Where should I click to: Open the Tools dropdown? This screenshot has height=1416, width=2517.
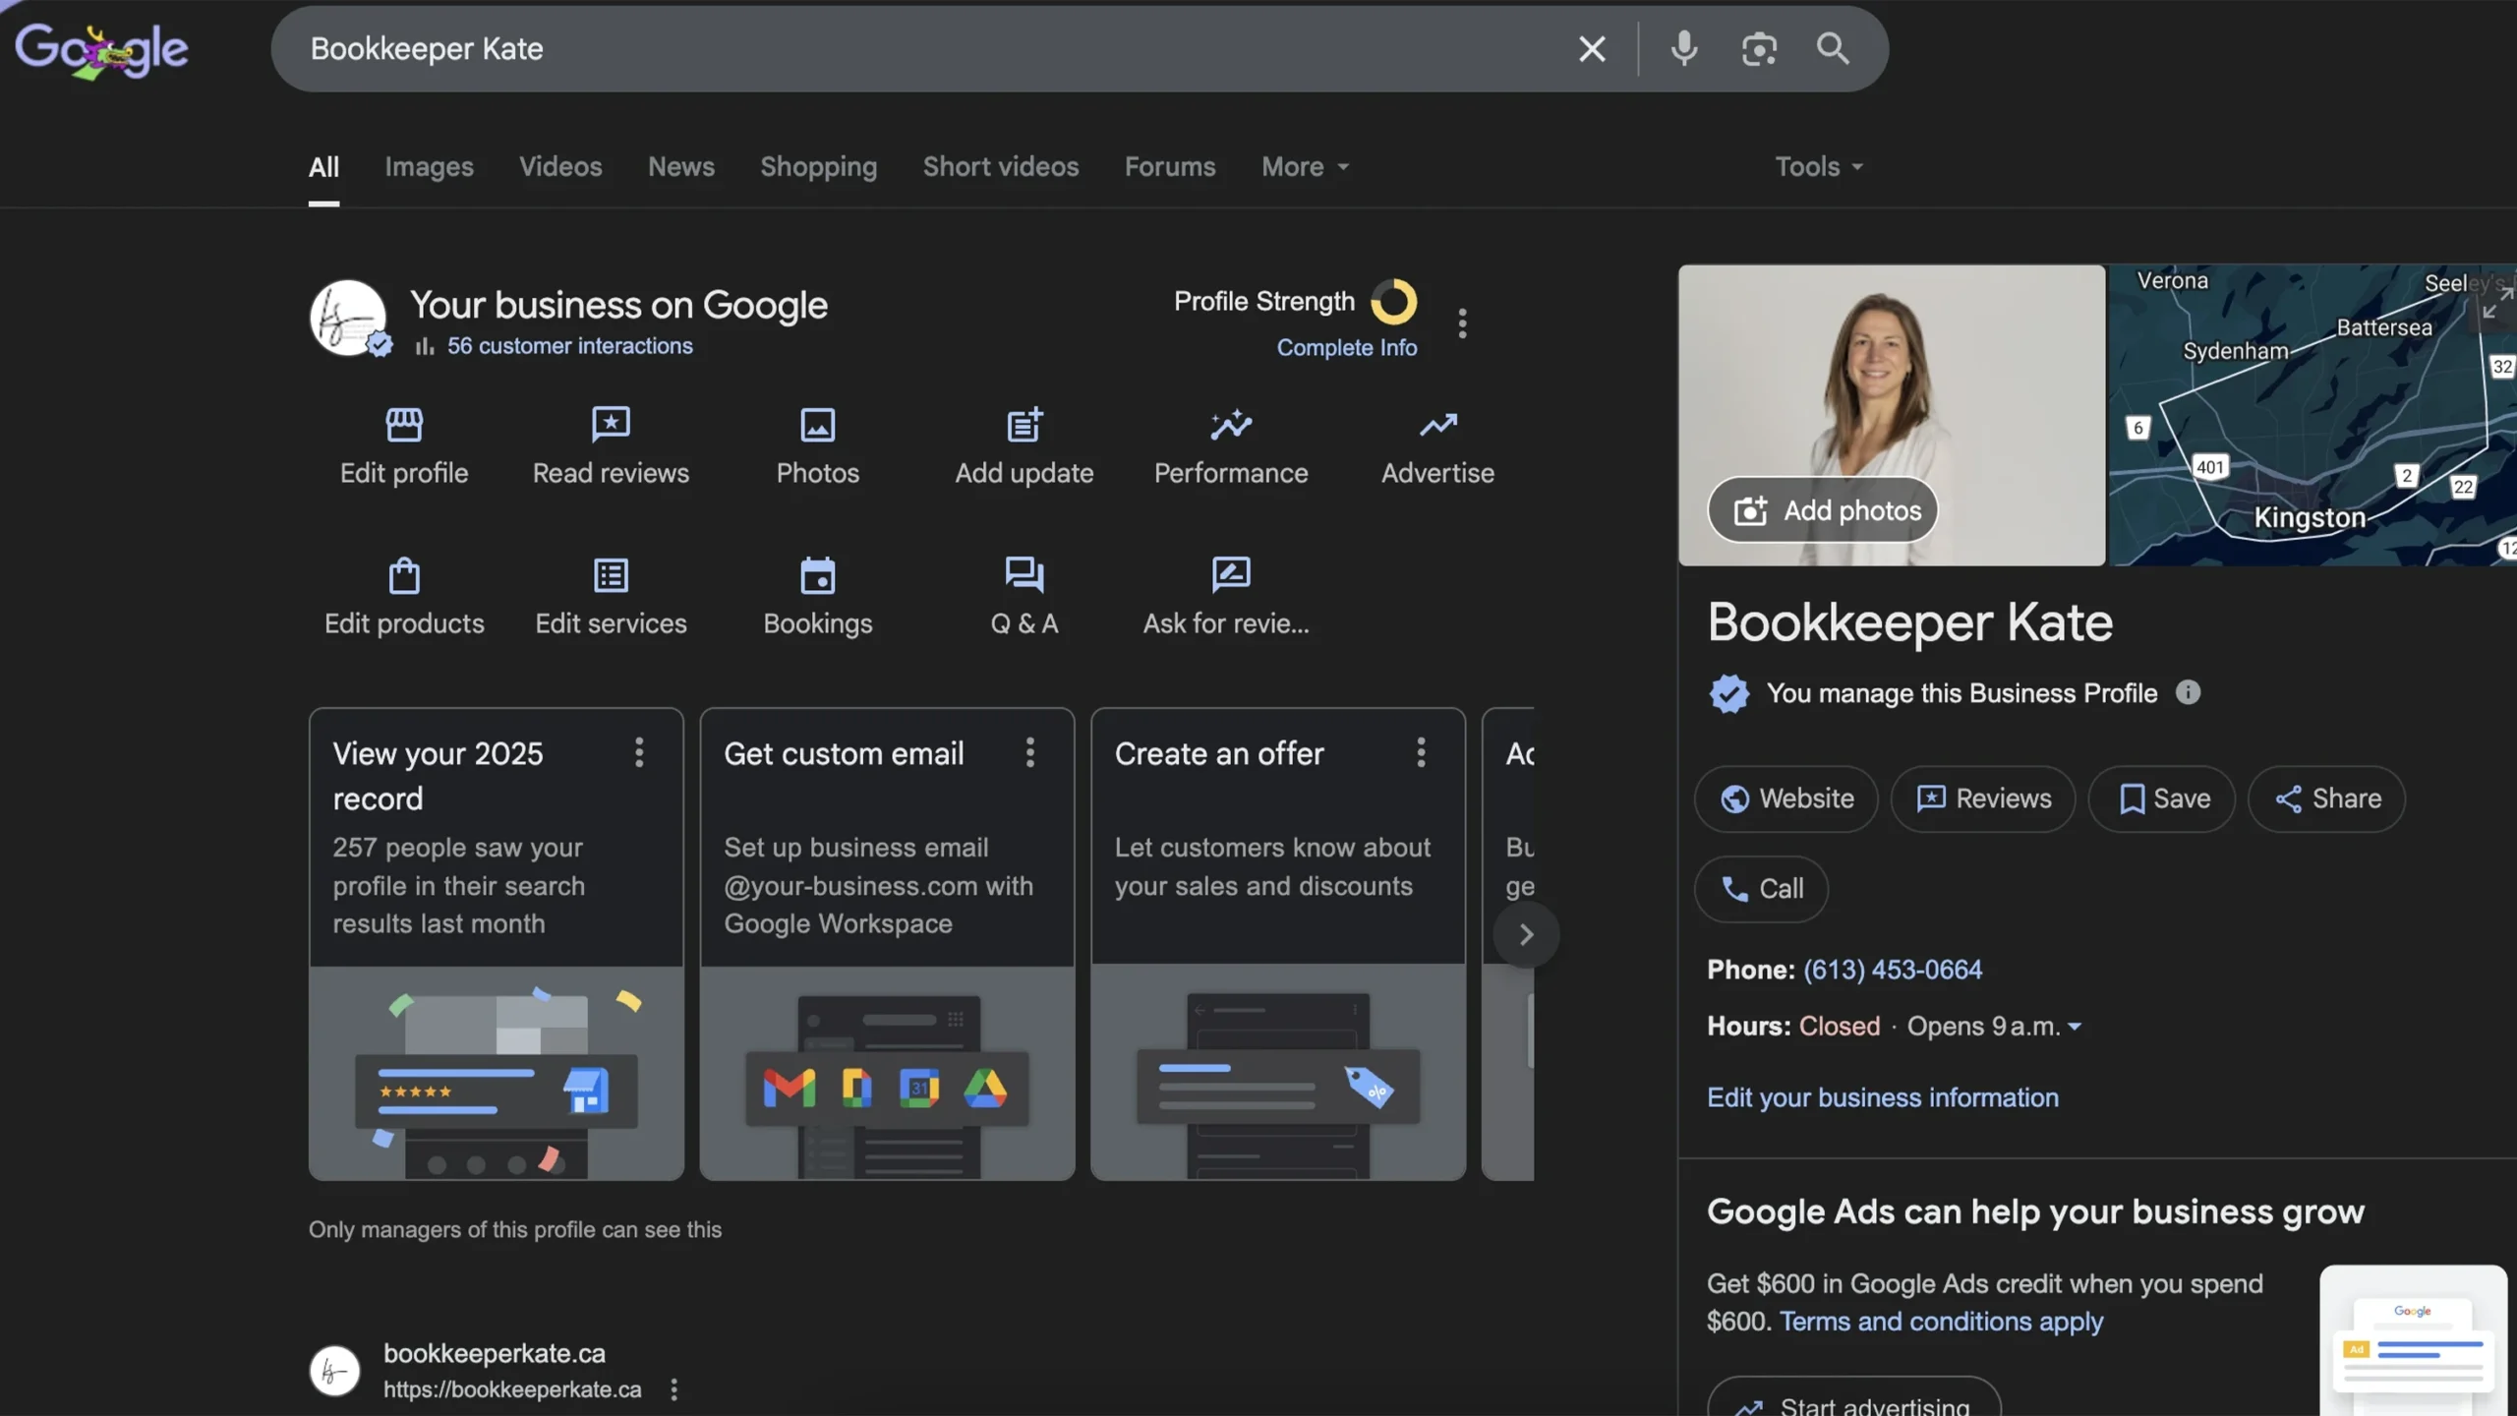(x=1818, y=166)
